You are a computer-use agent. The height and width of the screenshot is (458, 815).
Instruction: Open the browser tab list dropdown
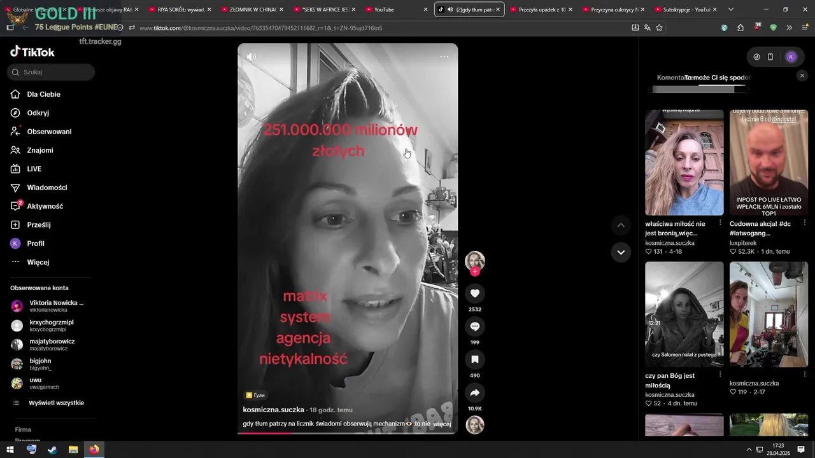click(731, 10)
